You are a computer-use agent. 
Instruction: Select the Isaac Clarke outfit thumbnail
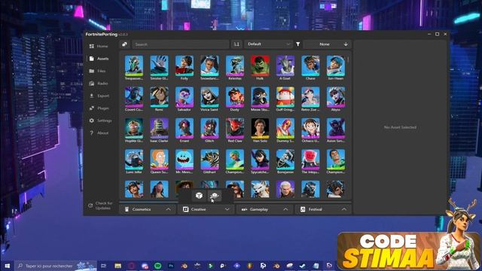(x=159, y=129)
